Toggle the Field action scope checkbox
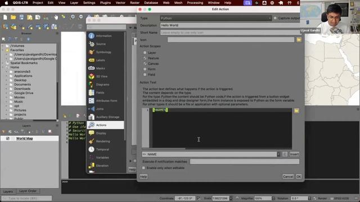360x202 pixels. (145, 75)
